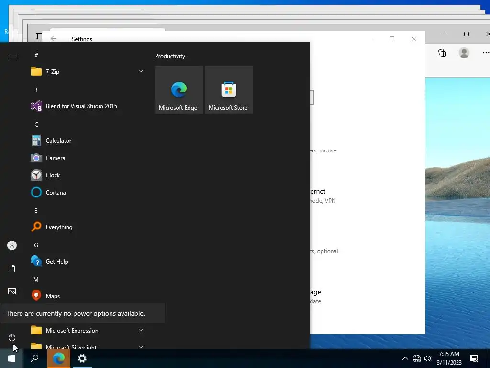The width and height of the screenshot is (490, 368).
Task: Open the Get Help app
Action: tap(88, 262)
